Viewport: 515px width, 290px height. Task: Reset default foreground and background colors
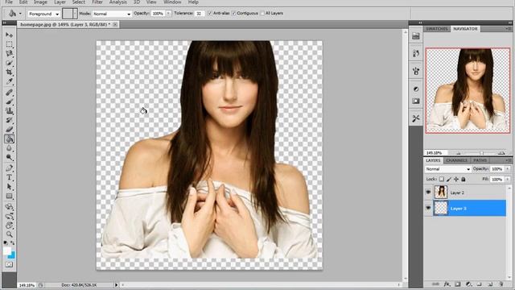(x=6, y=243)
